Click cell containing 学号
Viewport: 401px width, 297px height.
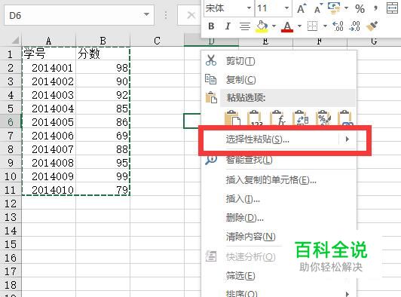(x=49, y=54)
